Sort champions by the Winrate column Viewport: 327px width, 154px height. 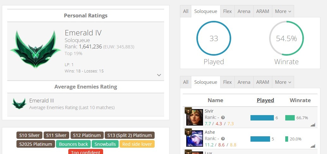[x=300, y=100]
